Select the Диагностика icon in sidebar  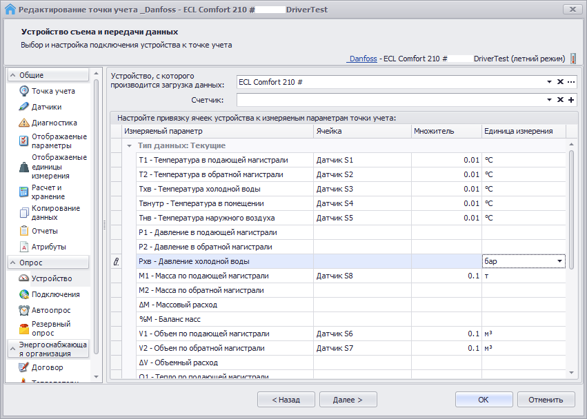tap(24, 123)
